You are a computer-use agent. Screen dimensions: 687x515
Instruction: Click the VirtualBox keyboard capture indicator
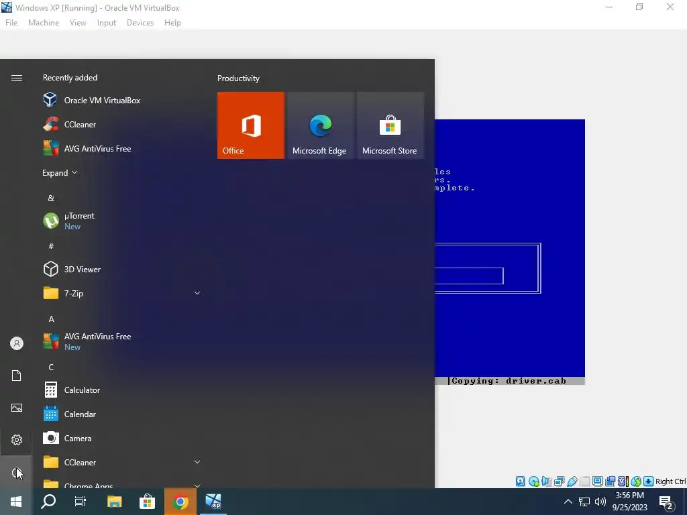click(x=649, y=481)
